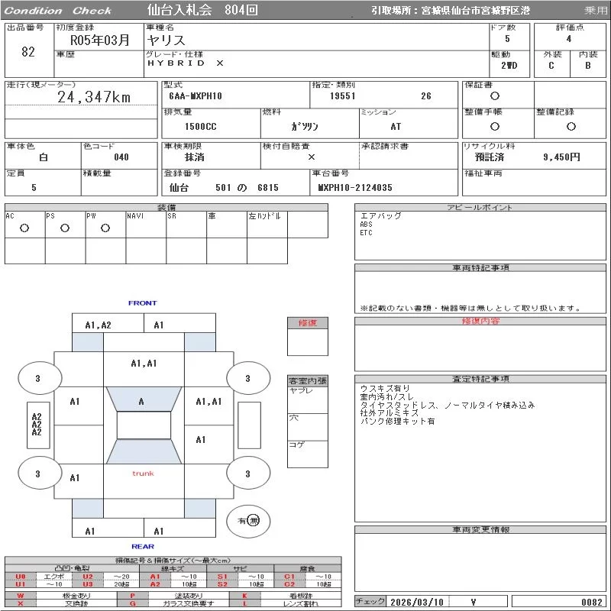Screen dimensions: 611x611
Task: Click the AC equipment circle mark
Action: coord(24,228)
